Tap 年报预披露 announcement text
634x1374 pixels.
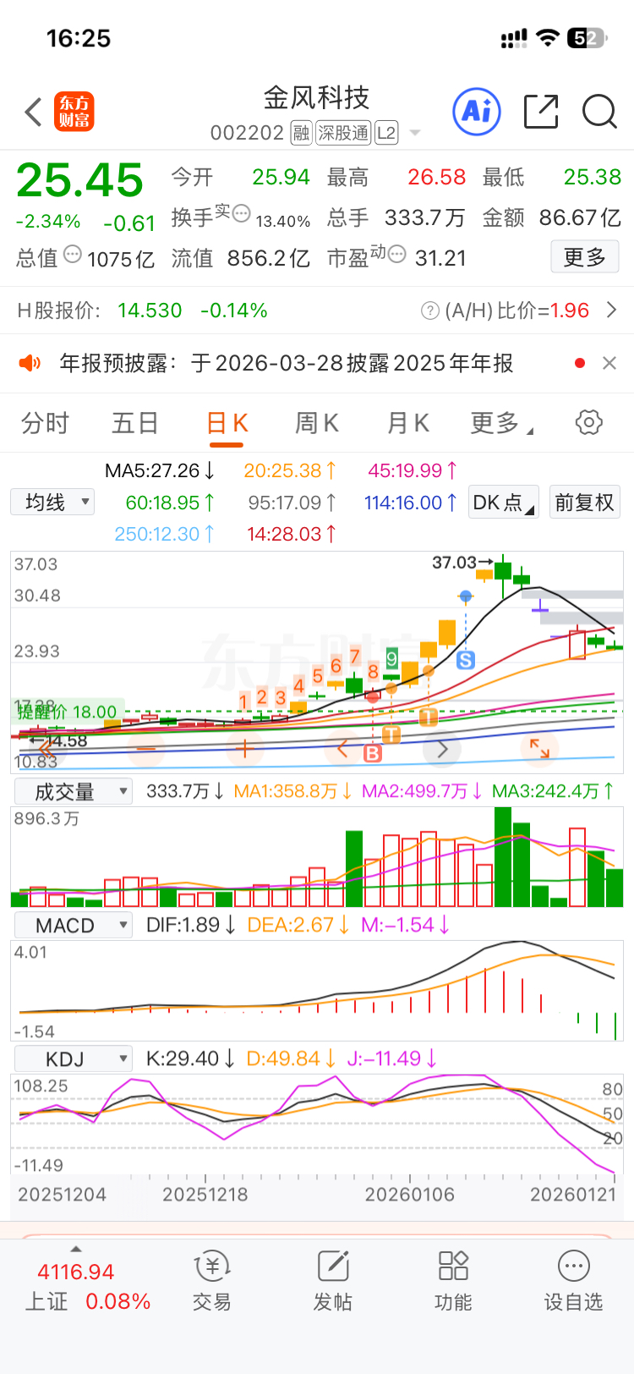pyautogui.click(x=287, y=363)
